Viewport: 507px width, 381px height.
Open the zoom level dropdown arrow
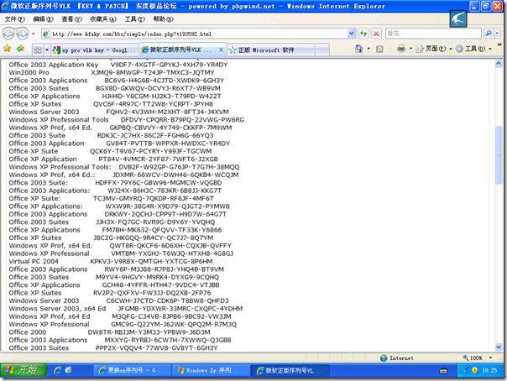490,358
